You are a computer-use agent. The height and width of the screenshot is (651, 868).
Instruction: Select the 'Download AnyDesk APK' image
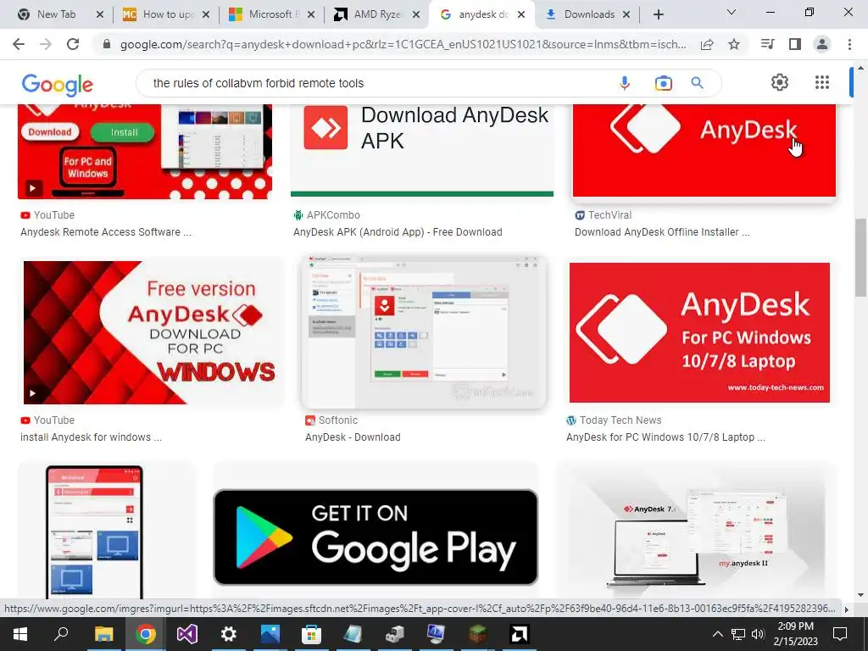coord(422,151)
